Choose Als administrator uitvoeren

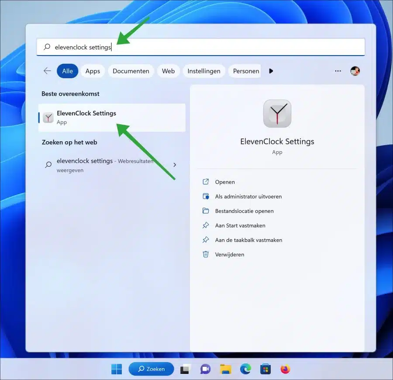(x=248, y=196)
